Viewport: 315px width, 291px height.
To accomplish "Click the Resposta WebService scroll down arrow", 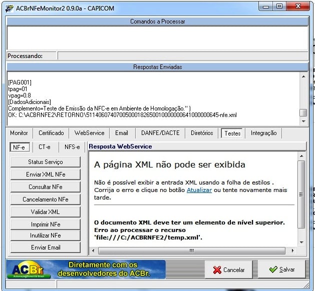I will [301, 242].
